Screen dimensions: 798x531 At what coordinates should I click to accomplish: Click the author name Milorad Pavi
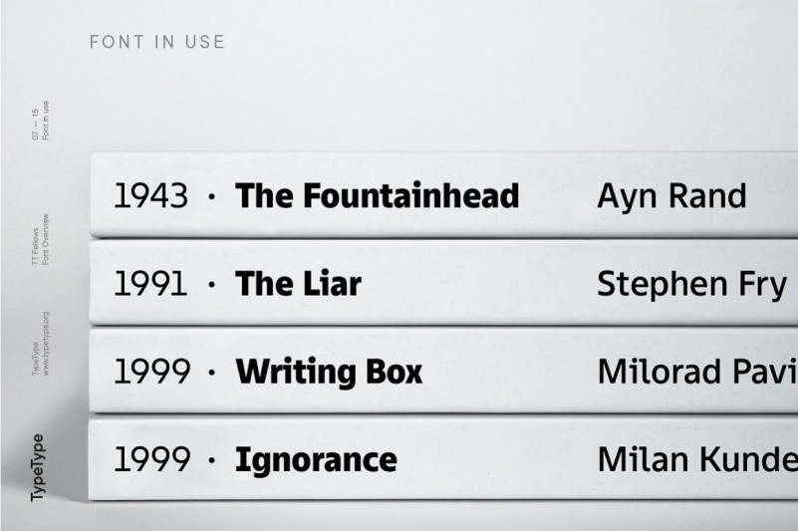(x=697, y=372)
